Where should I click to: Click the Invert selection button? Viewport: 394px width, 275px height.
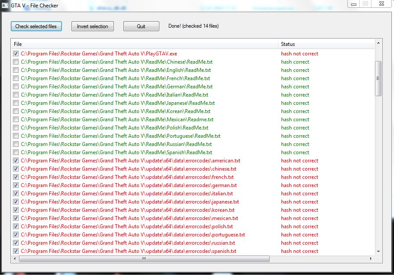[x=93, y=26]
